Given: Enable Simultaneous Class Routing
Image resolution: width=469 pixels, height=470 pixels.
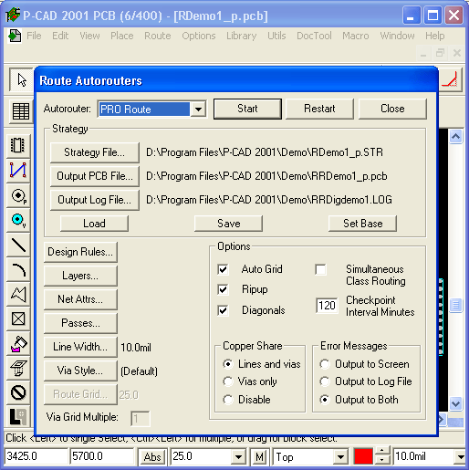Looking at the screenshot, I should point(320,269).
